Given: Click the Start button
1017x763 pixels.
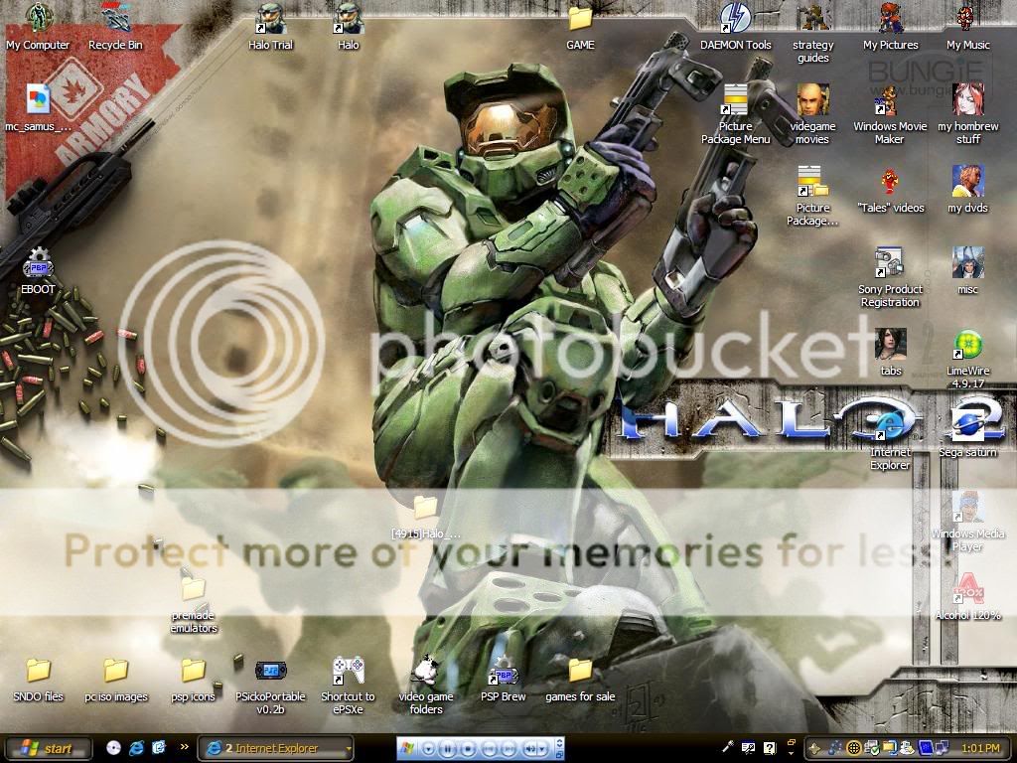Looking at the screenshot, I should click(x=48, y=748).
